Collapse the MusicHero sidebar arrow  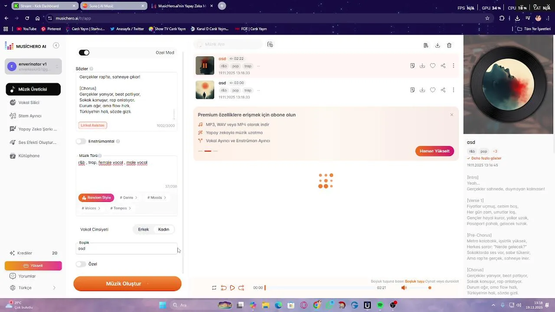[56, 45]
